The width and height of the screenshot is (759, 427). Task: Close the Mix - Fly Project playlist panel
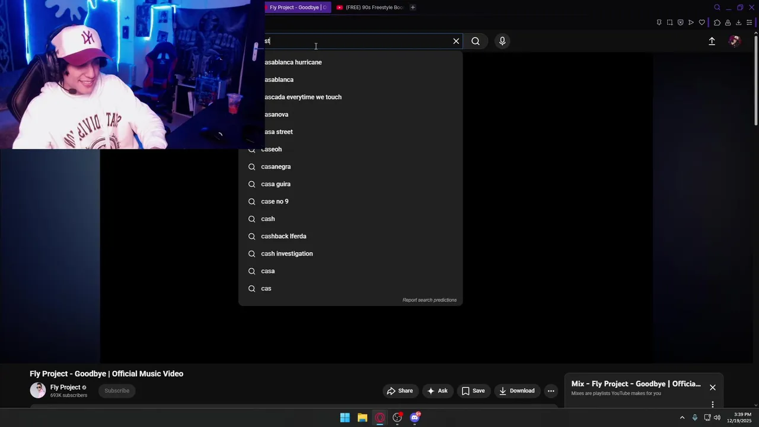tap(713, 387)
